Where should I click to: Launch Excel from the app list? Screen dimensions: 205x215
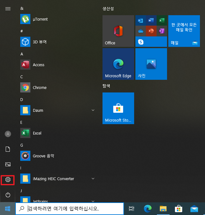(x=57, y=133)
